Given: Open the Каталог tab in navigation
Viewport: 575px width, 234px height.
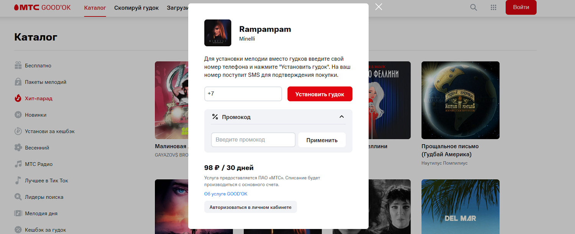Looking at the screenshot, I should 95,8.
